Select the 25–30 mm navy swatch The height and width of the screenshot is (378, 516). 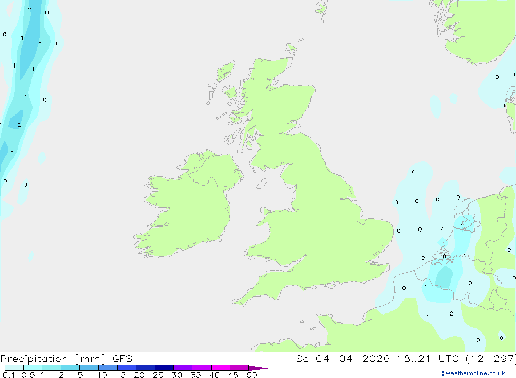coord(164,368)
